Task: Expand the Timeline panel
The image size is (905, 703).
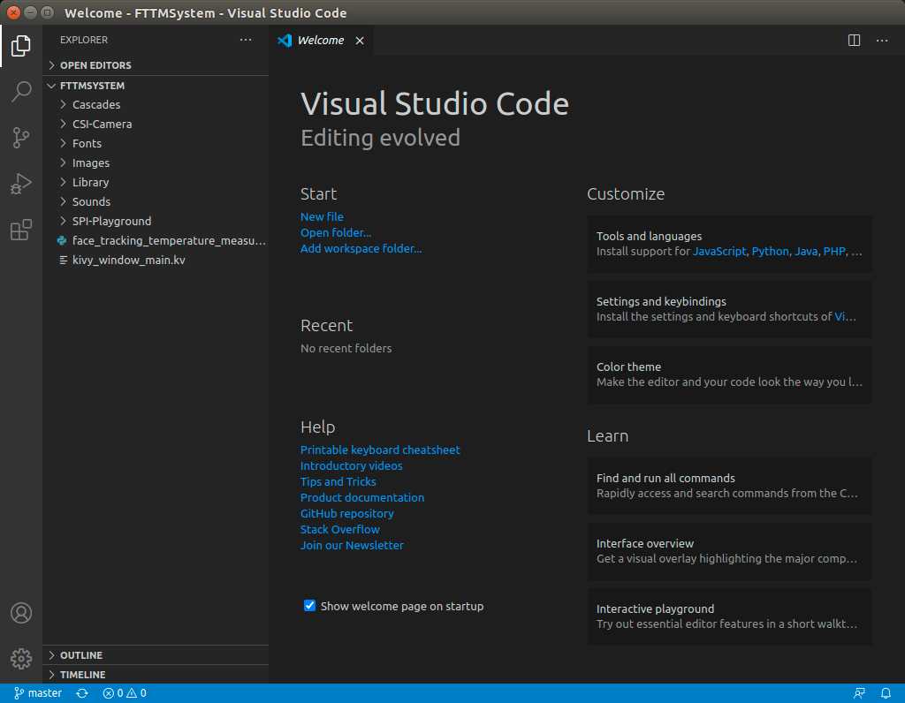Action: click(x=156, y=675)
